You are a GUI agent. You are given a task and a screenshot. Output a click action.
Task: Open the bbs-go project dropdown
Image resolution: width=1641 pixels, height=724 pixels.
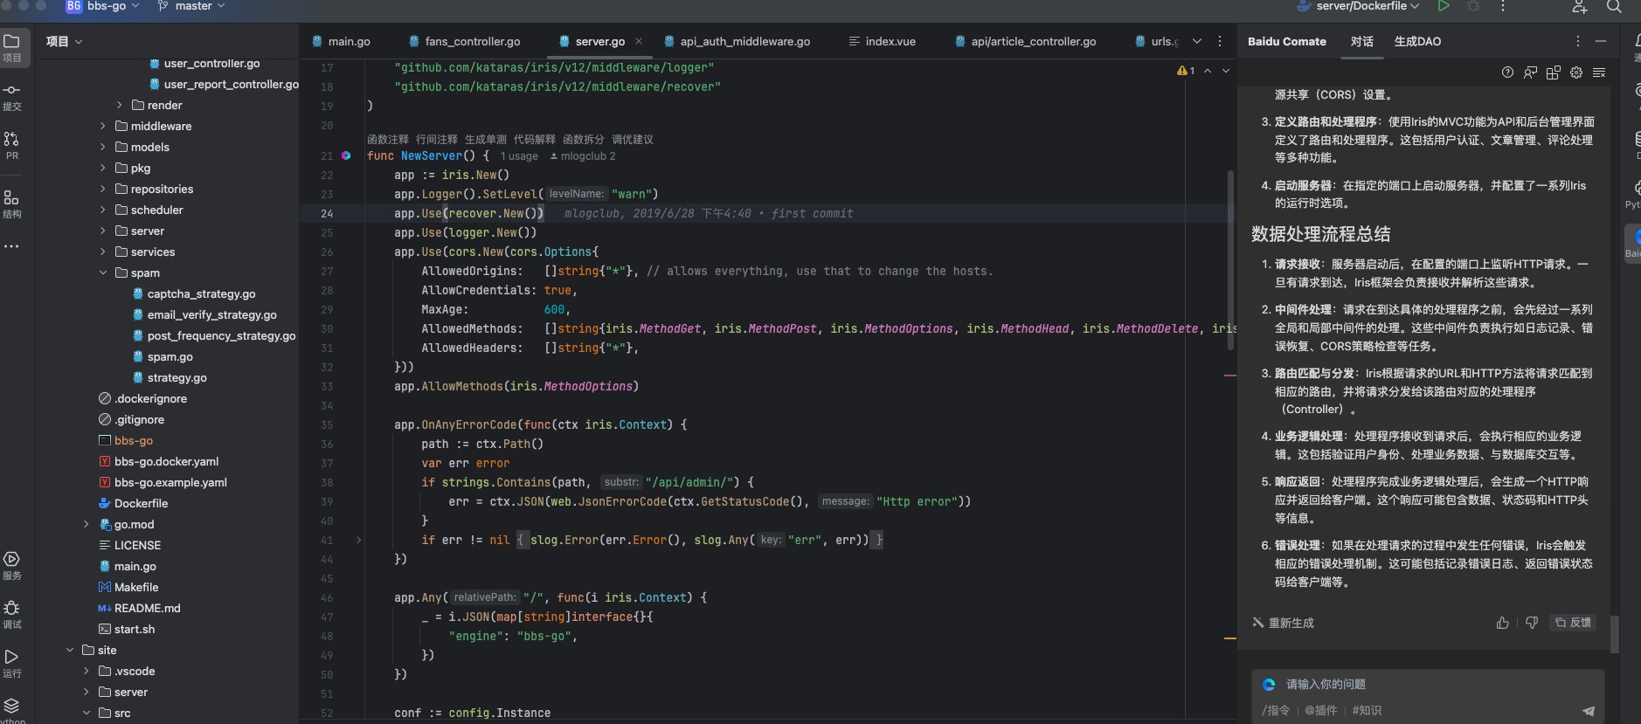(102, 6)
